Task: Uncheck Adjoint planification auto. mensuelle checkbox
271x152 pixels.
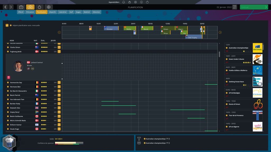Action: point(7,26)
